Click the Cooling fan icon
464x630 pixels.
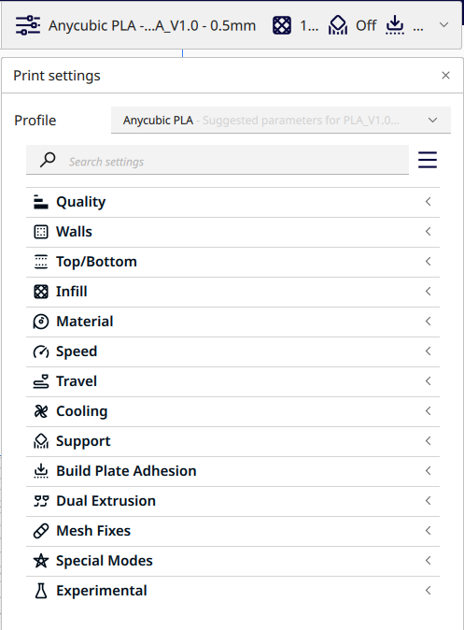pos(40,411)
